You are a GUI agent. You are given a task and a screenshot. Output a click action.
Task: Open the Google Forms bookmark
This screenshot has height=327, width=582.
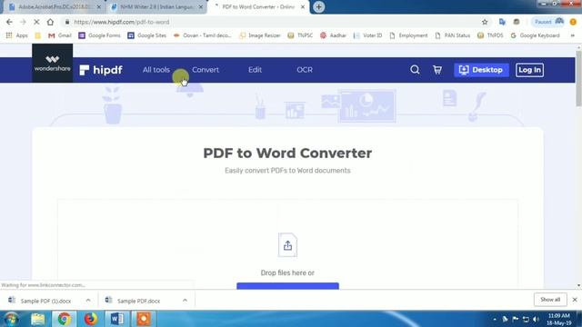coord(99,35)
